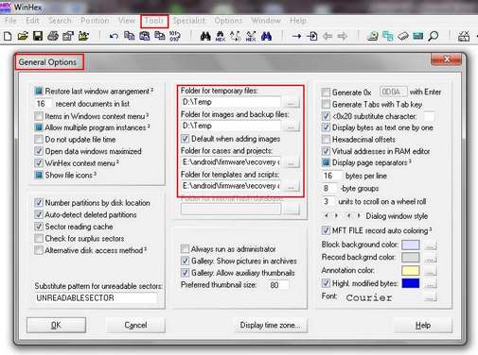Uncheck Sector reading cache
The image size is (478, 355).
click(x=39, y=227)
